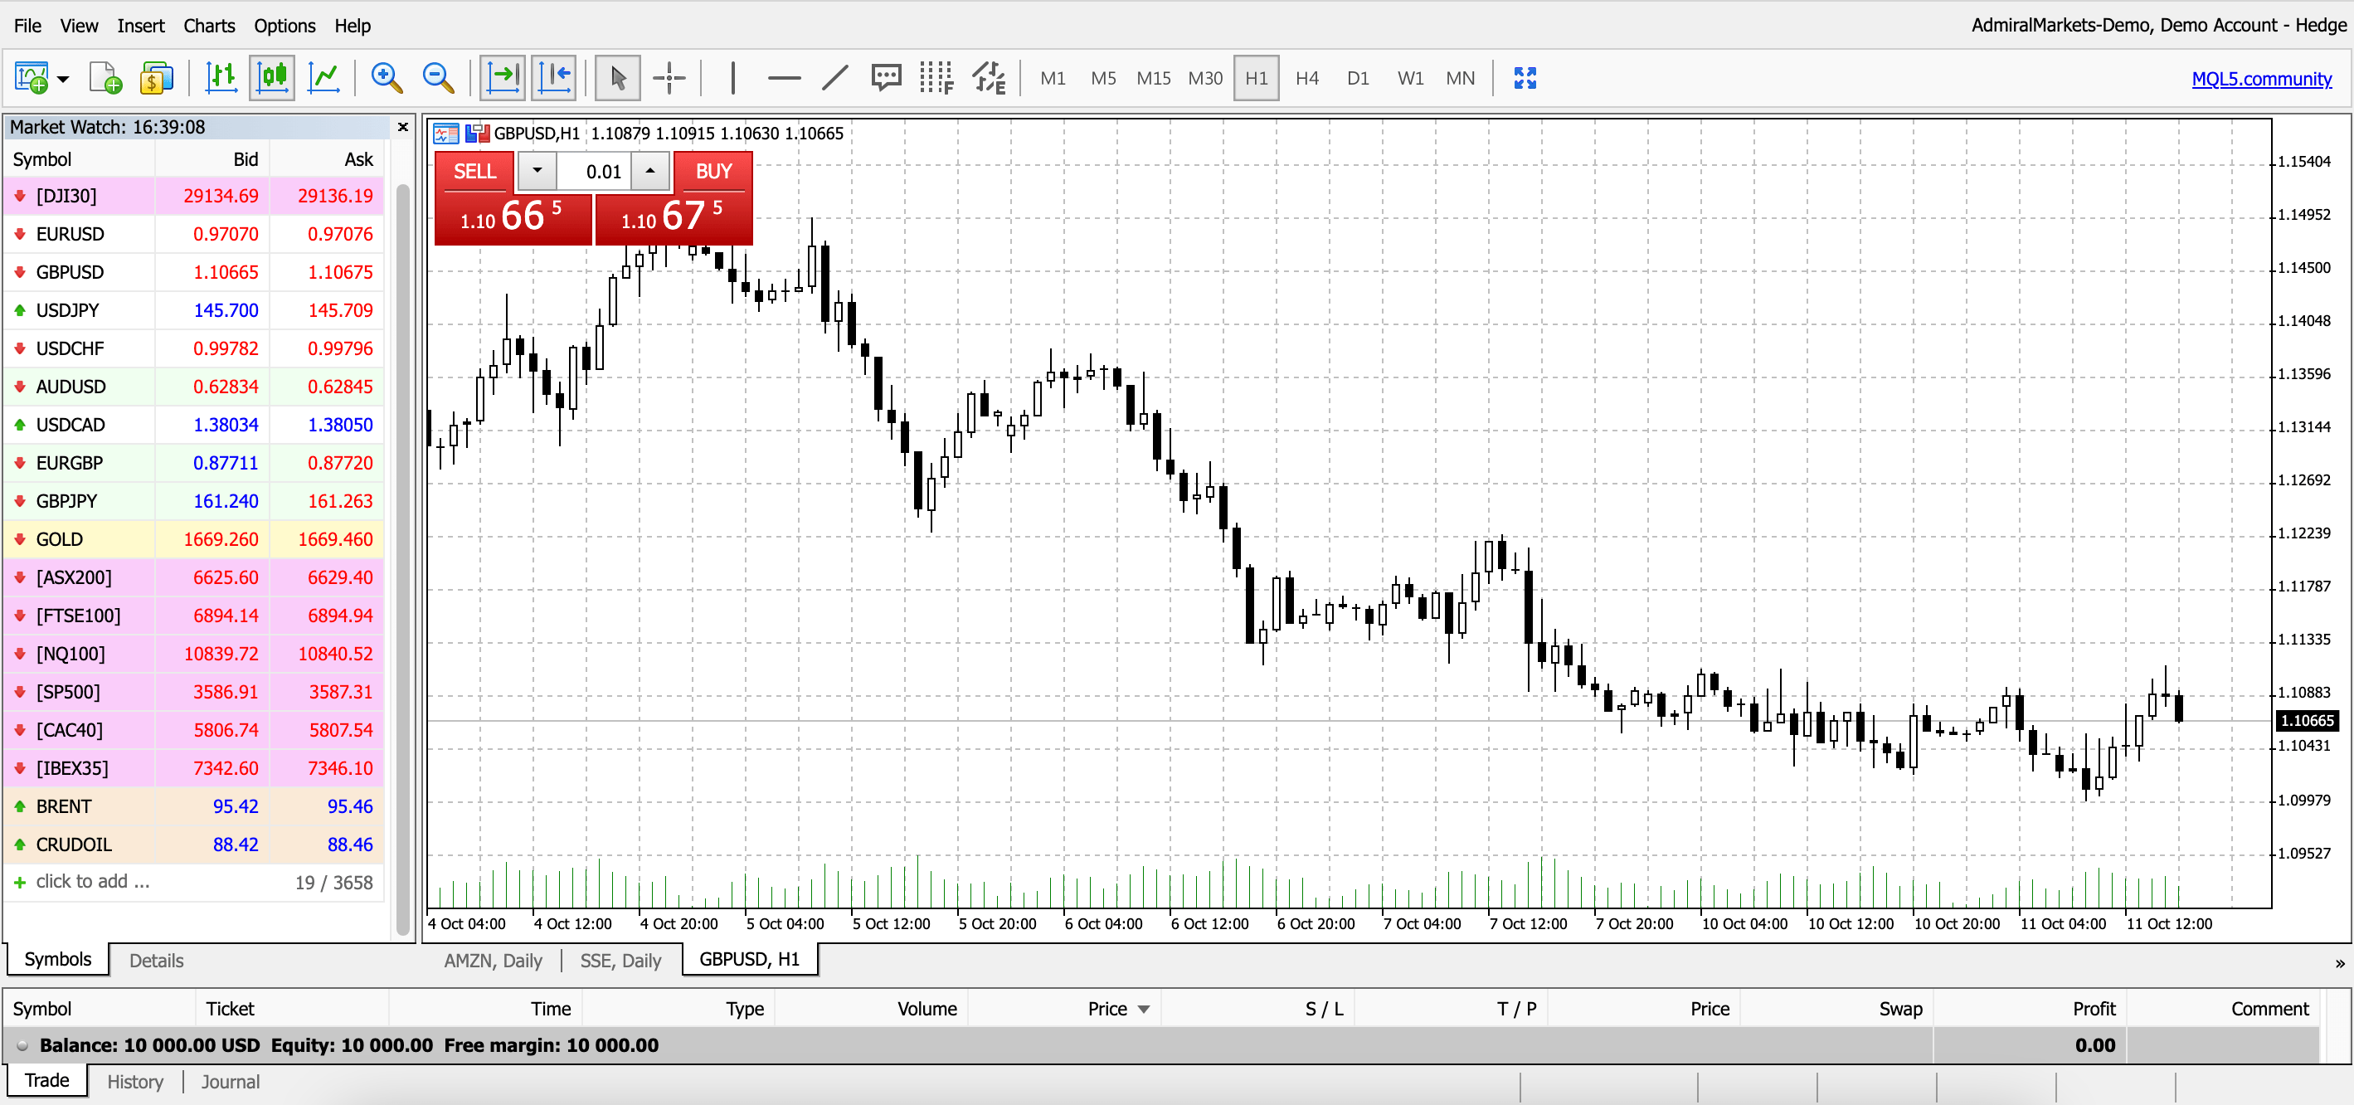This screenshot has height=1105, width=2354.
Task: Select the EURUSD row in Market Watch
Action: [x=192, y=234]
